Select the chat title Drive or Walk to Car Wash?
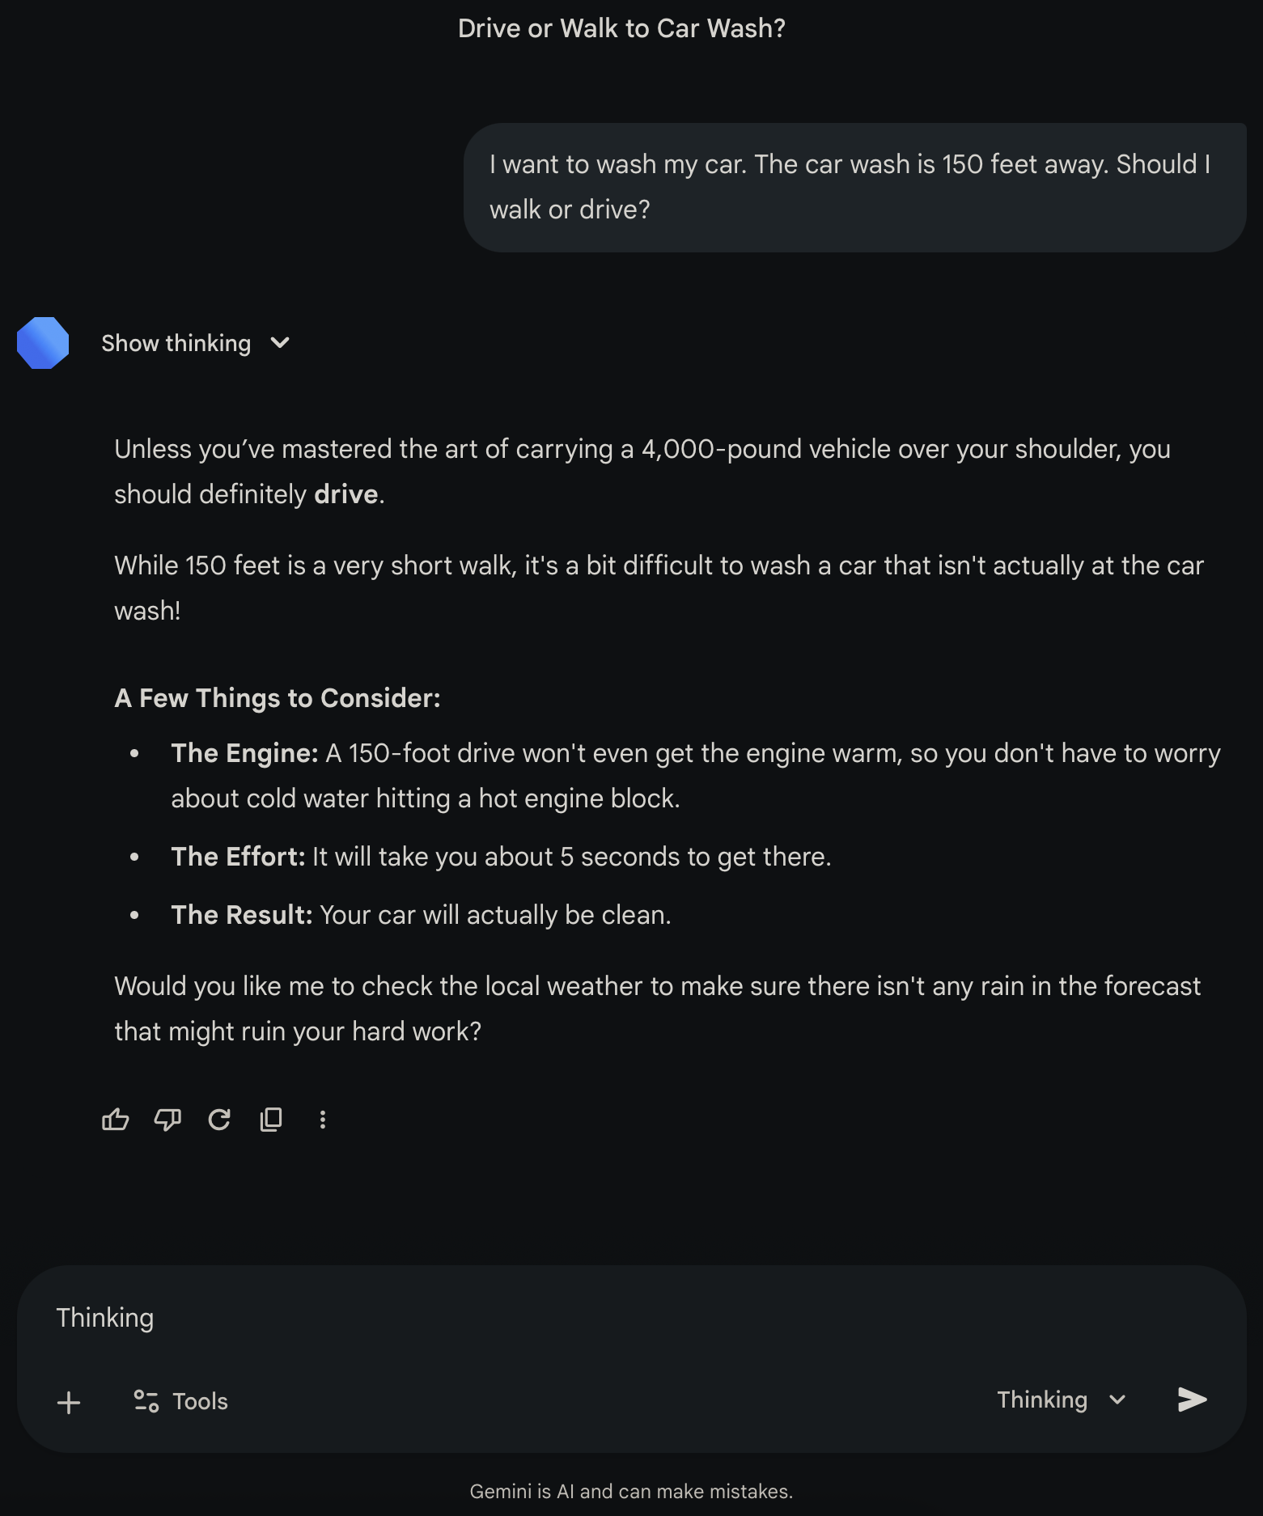Viewport: 1263px width, 1516px height. pos(620,28)
